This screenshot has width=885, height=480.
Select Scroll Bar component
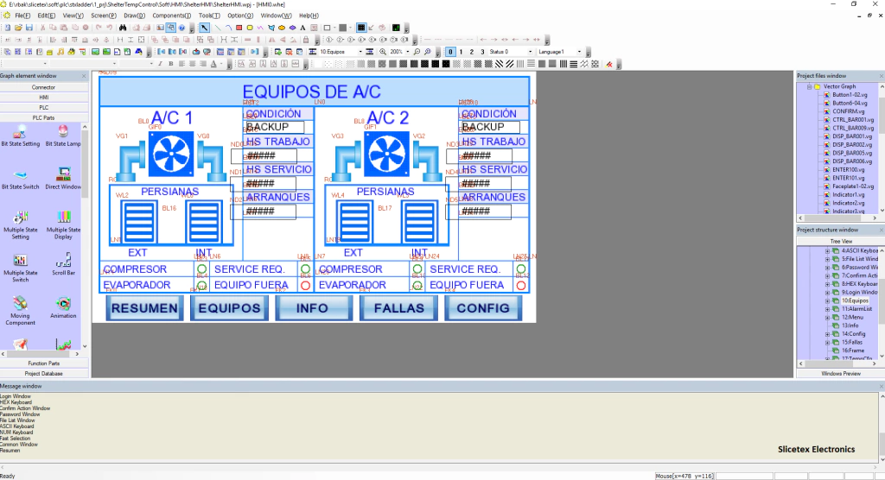63,264
